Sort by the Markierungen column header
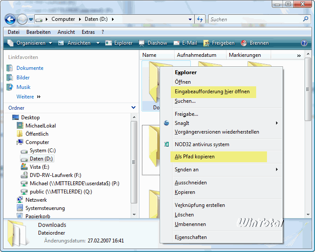Image resolution: width=315 pixels, height=252 pixels. 249,55
